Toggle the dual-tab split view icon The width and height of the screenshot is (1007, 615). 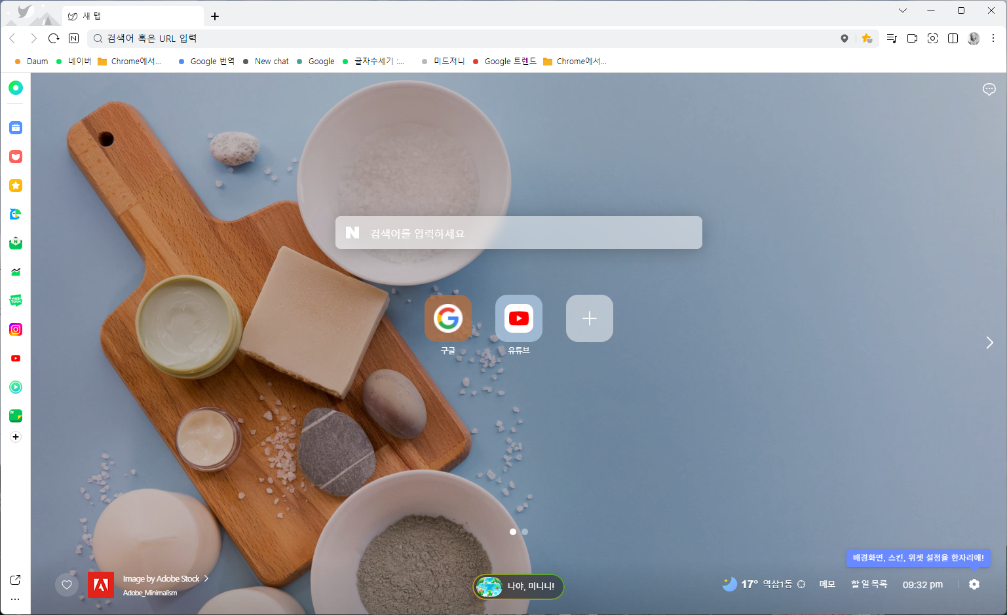(953, 39)
